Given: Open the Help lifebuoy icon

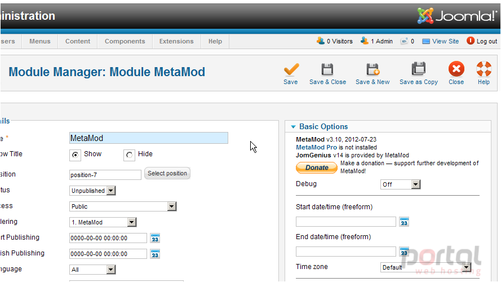Looking at the screenshot, I should click(484, 69).
